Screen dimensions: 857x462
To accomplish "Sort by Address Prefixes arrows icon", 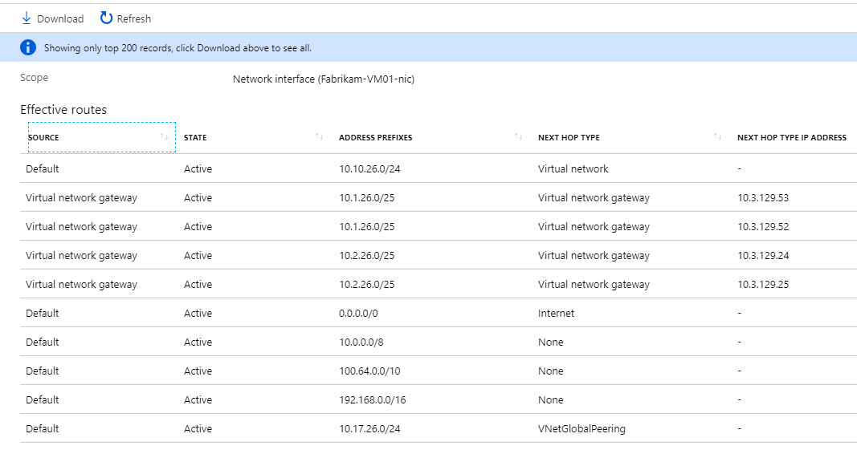I will pos(519,137).
